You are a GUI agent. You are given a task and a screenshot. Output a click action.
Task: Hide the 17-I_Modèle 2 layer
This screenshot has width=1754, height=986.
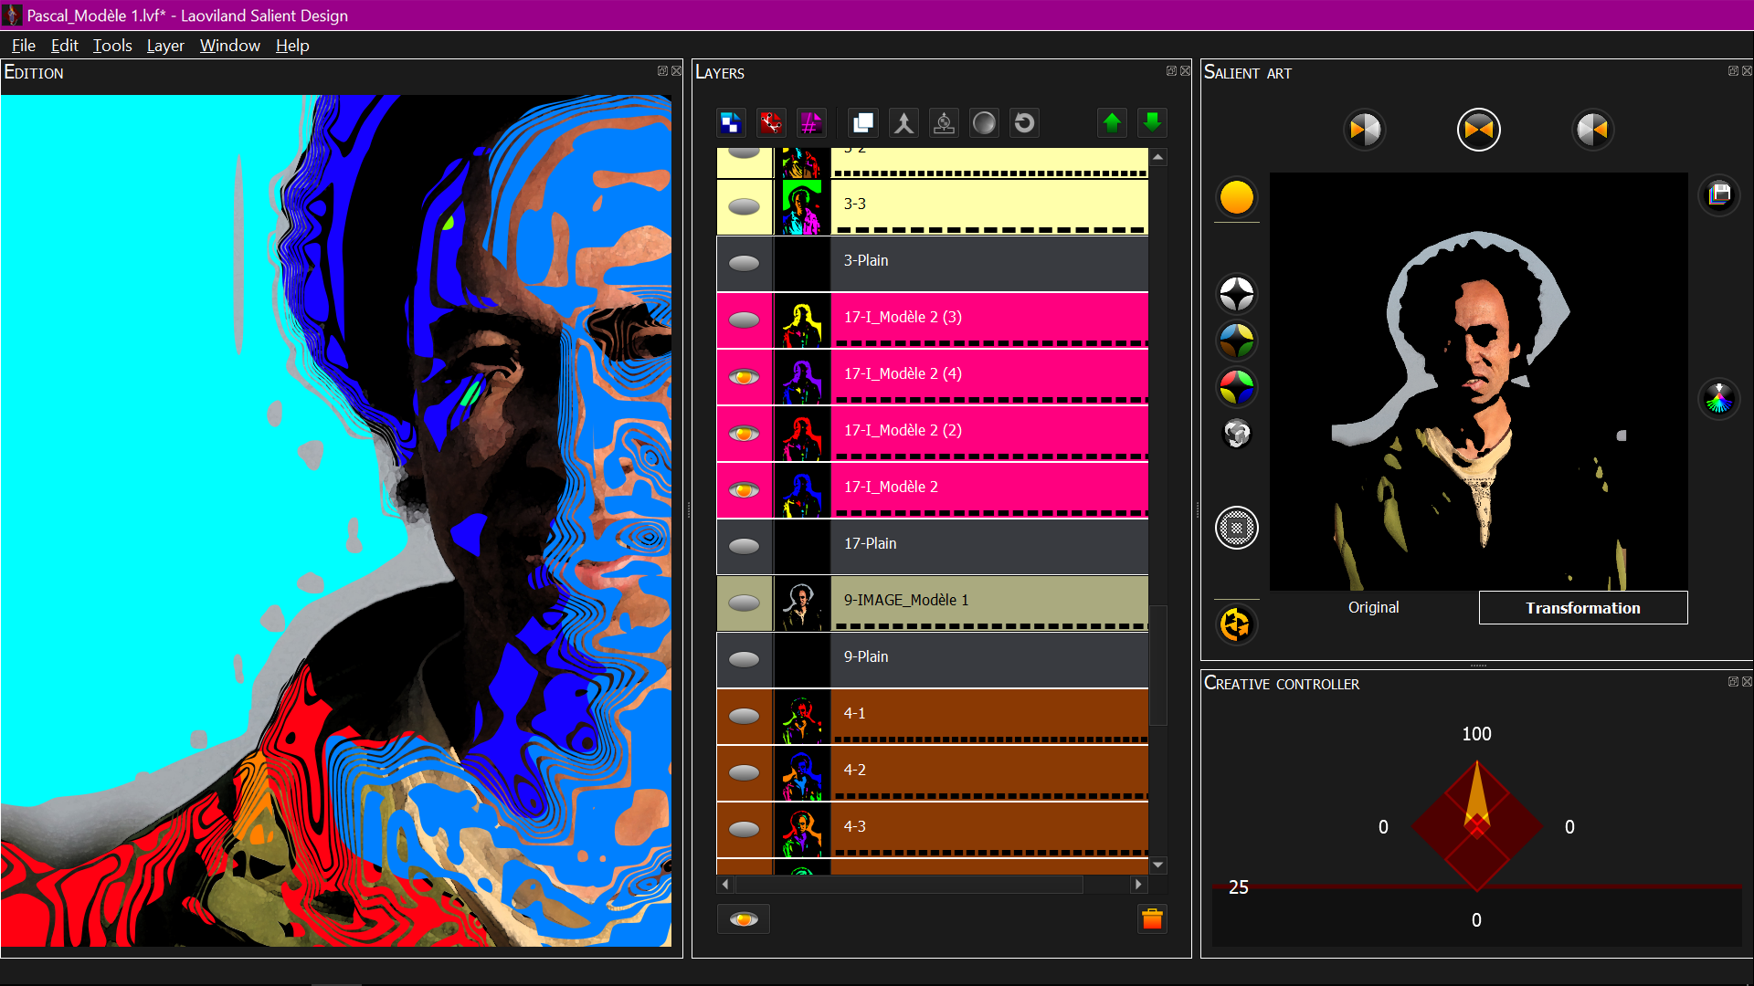click(x=745, y=489)
